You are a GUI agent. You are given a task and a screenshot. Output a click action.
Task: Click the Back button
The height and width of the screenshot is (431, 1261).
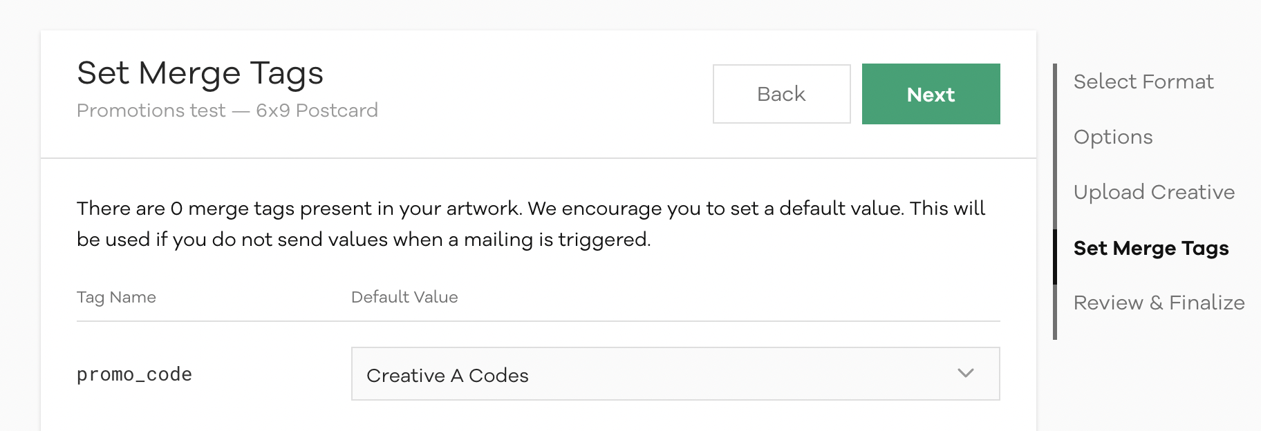781,94
